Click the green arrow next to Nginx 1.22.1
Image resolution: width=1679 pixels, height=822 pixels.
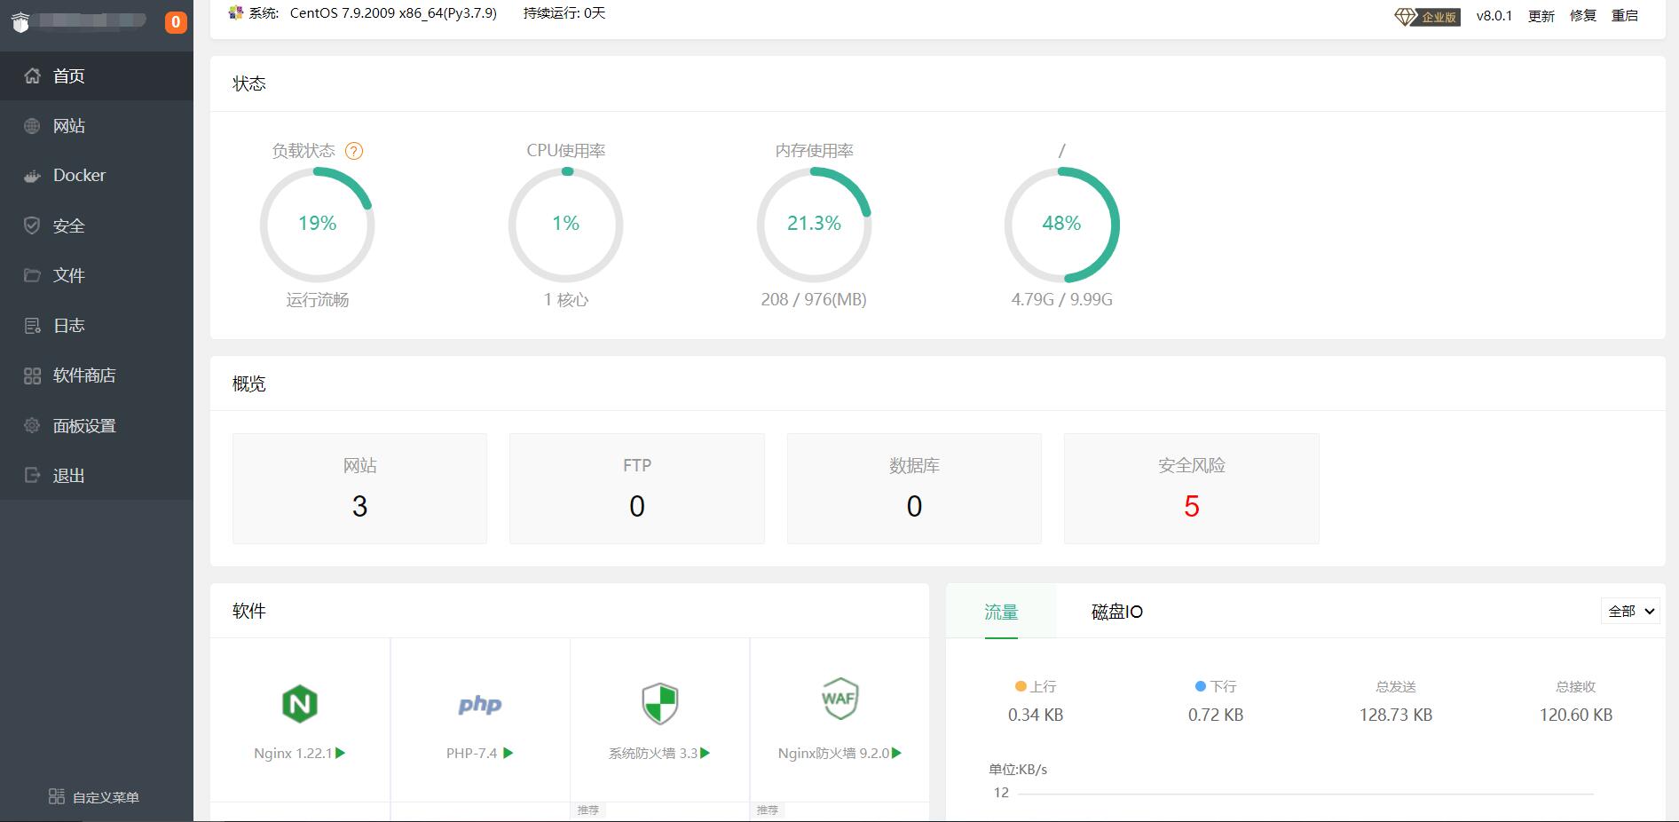coord(340,753)
